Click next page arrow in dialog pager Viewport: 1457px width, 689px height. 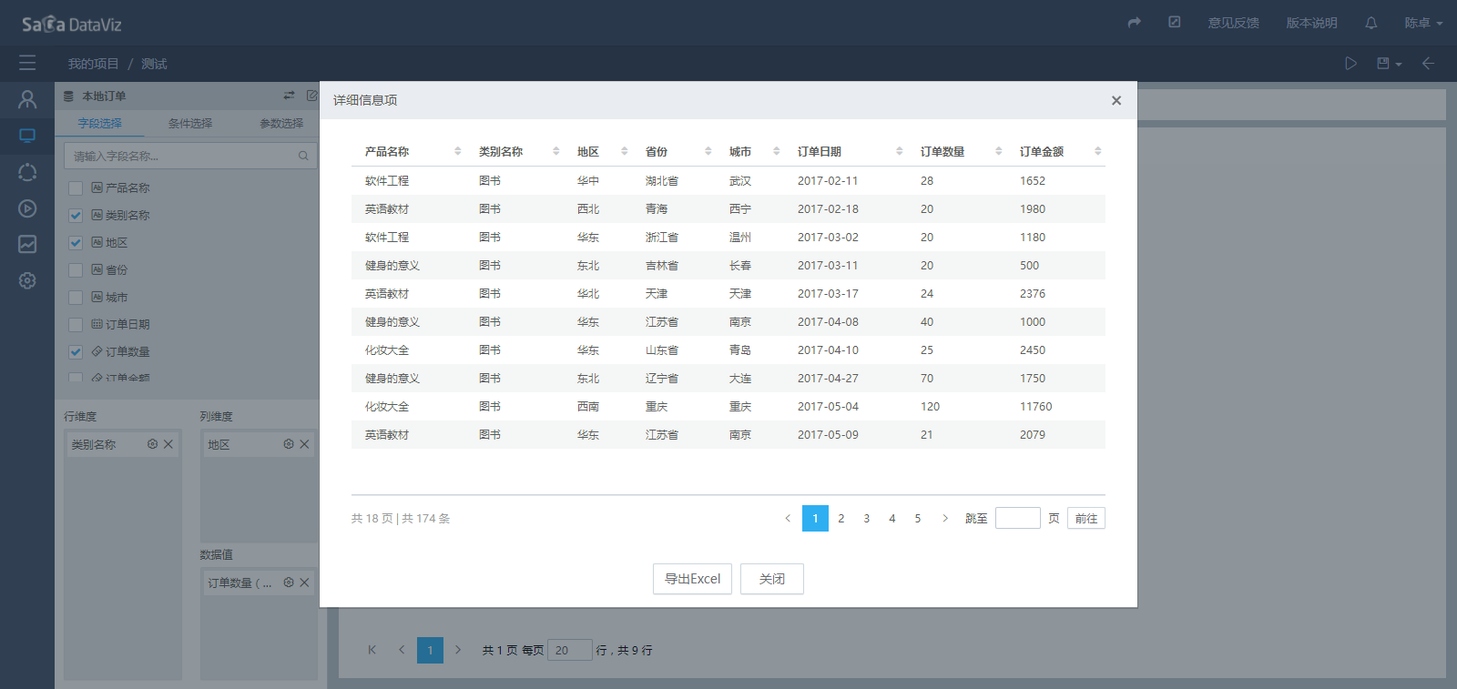945,518
